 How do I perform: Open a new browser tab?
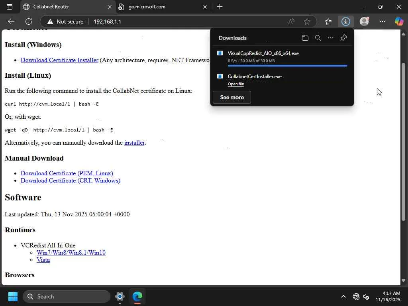click(x=220, y=7)
